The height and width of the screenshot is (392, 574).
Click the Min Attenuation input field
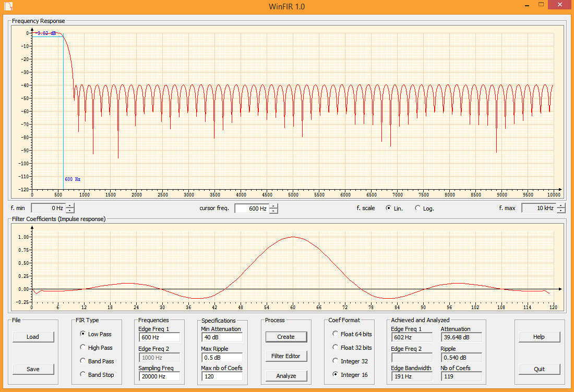[221, 337]
